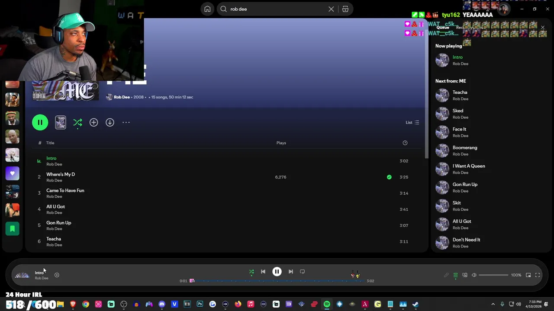
Task: Click the Title column header
Action: tap(50, 143)
